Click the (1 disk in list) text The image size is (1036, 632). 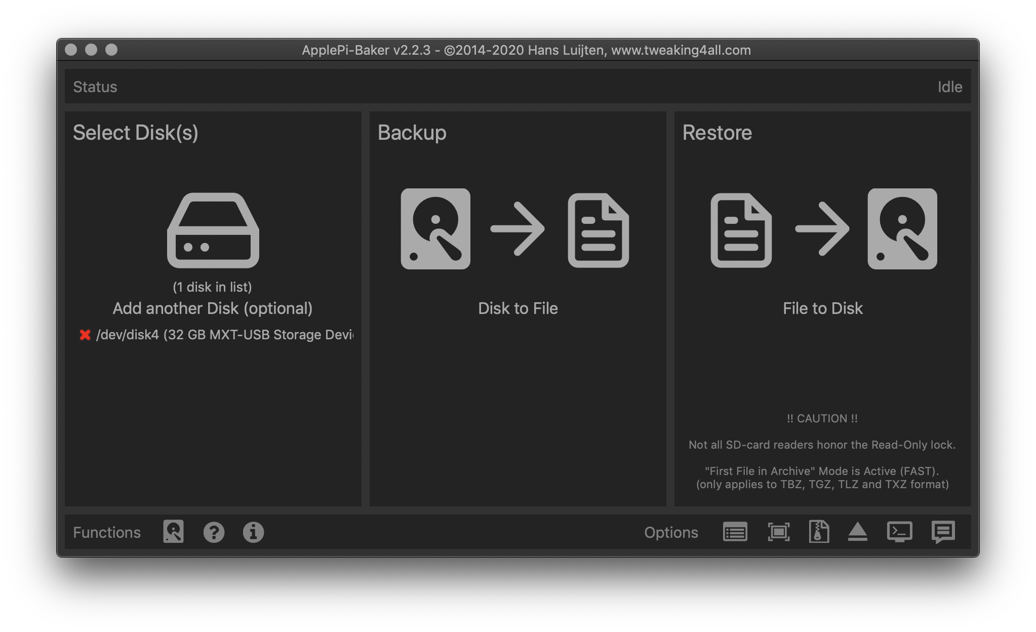[212, 287]
